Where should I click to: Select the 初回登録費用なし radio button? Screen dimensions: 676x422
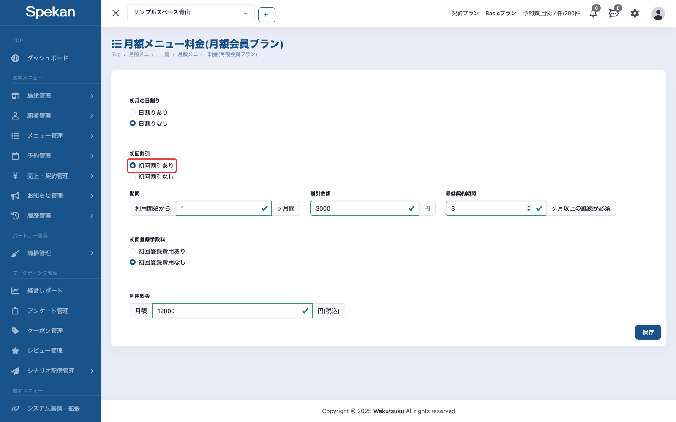coord(133,262)
